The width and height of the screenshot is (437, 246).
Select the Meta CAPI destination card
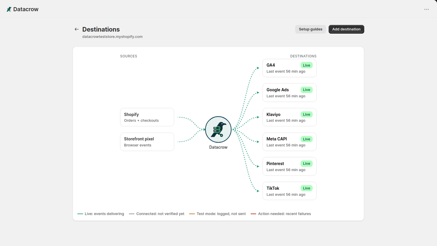point(290,142)
